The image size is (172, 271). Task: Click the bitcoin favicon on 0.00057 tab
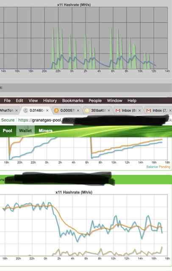point(56,111)
